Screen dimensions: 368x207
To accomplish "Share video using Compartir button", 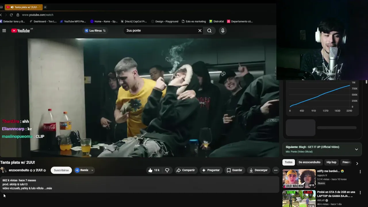I will click(x=186, y=170).
